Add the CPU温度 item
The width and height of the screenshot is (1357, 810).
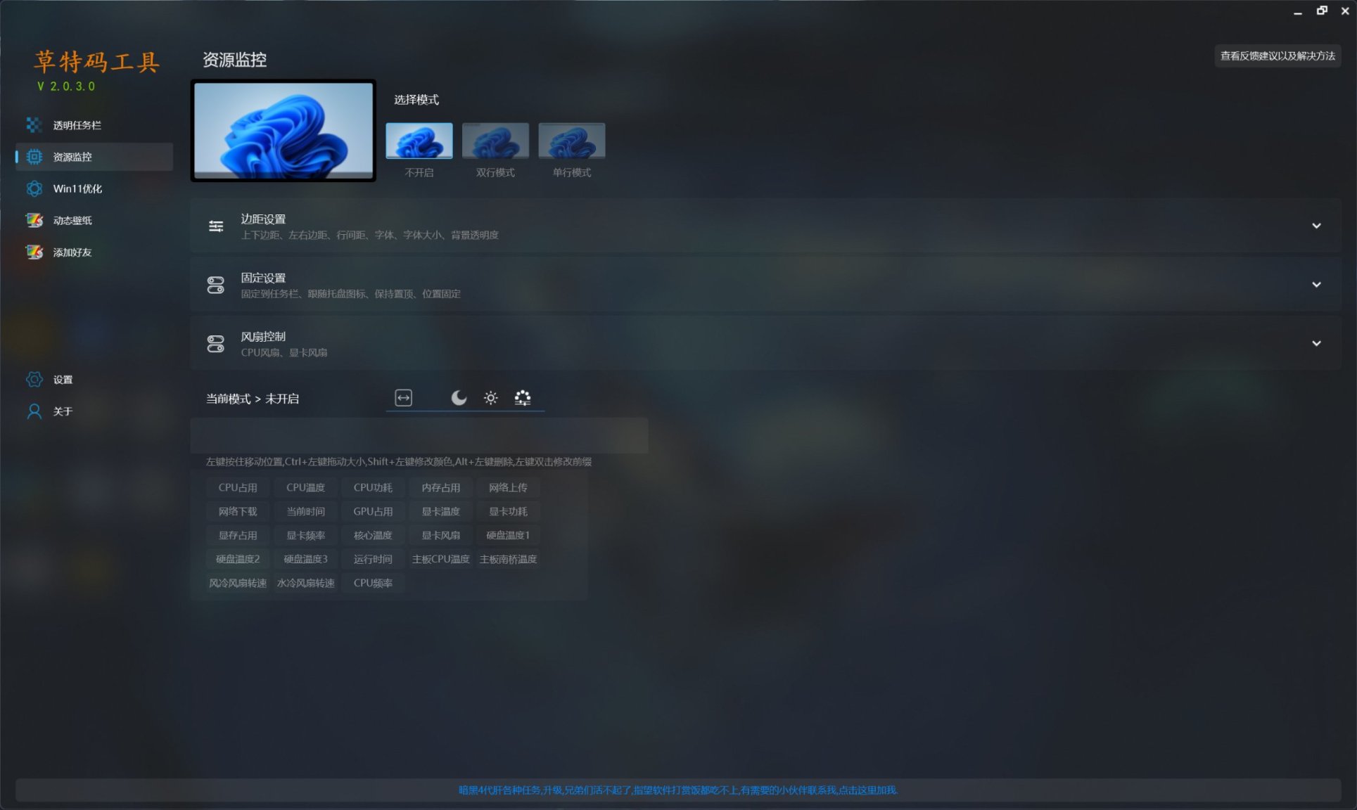pyautogui.click(x=305, y=487)
